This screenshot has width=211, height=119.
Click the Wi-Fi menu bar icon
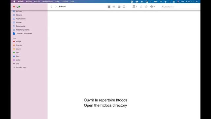(x=161, y=2)
